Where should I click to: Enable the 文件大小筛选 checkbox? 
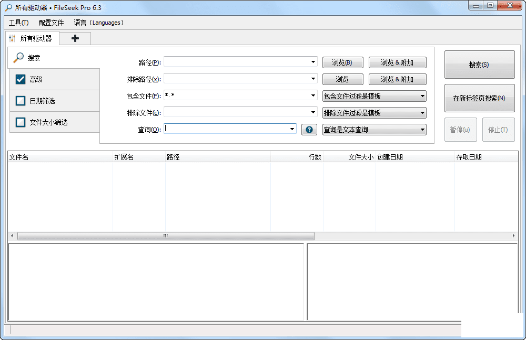[21, 122]
